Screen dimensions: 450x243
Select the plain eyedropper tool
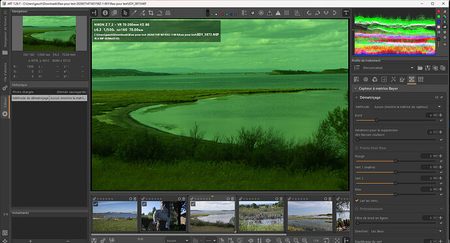point(134,12)
